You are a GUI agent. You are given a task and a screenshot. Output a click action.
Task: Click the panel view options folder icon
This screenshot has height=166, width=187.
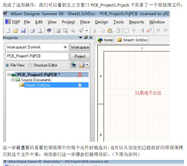(82, 65)
